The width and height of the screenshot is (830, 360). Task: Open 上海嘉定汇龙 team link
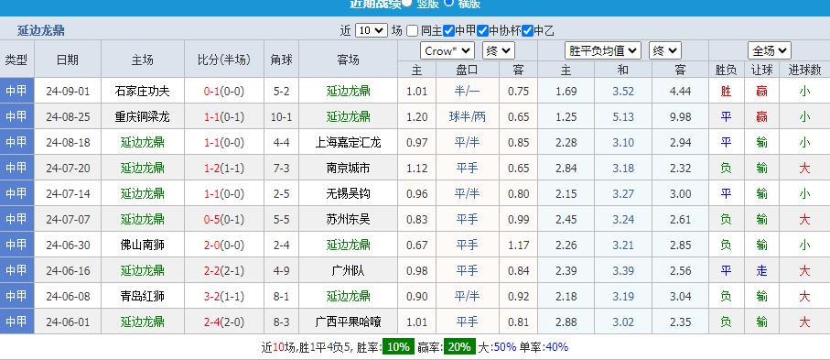click(348, 142)
